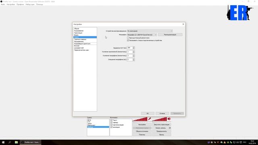Select Browser settings category
Screen dimensions: 258x145
coord(85,46)
